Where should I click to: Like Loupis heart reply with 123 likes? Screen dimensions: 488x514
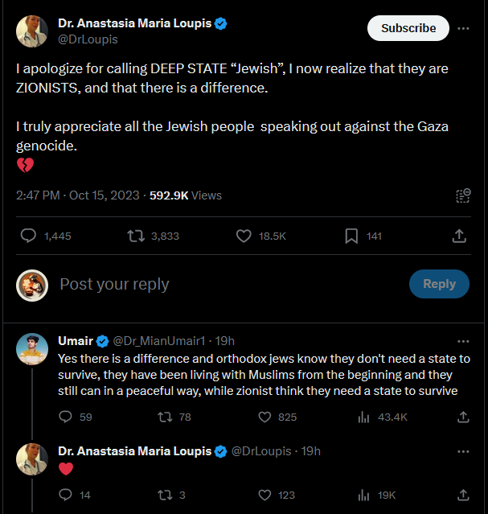265,495
